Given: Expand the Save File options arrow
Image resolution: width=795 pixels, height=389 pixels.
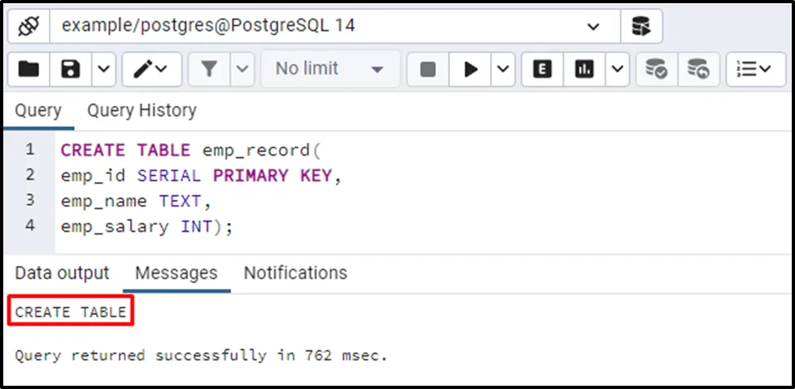Looking at the screenshot, I should tap(103, 70).
